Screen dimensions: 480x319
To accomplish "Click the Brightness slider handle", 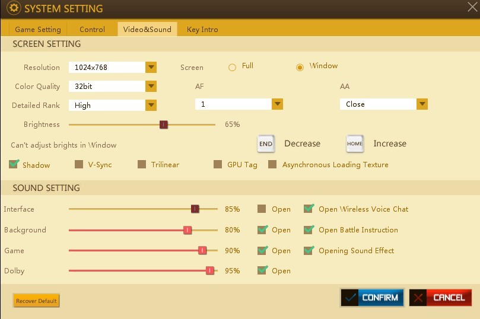I will pos(164,125).
